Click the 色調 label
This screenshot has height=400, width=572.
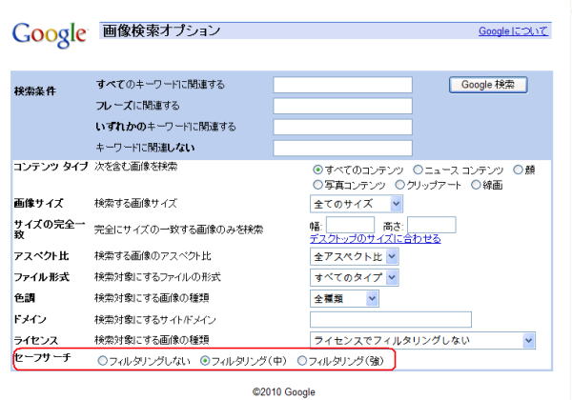point(25,298)
